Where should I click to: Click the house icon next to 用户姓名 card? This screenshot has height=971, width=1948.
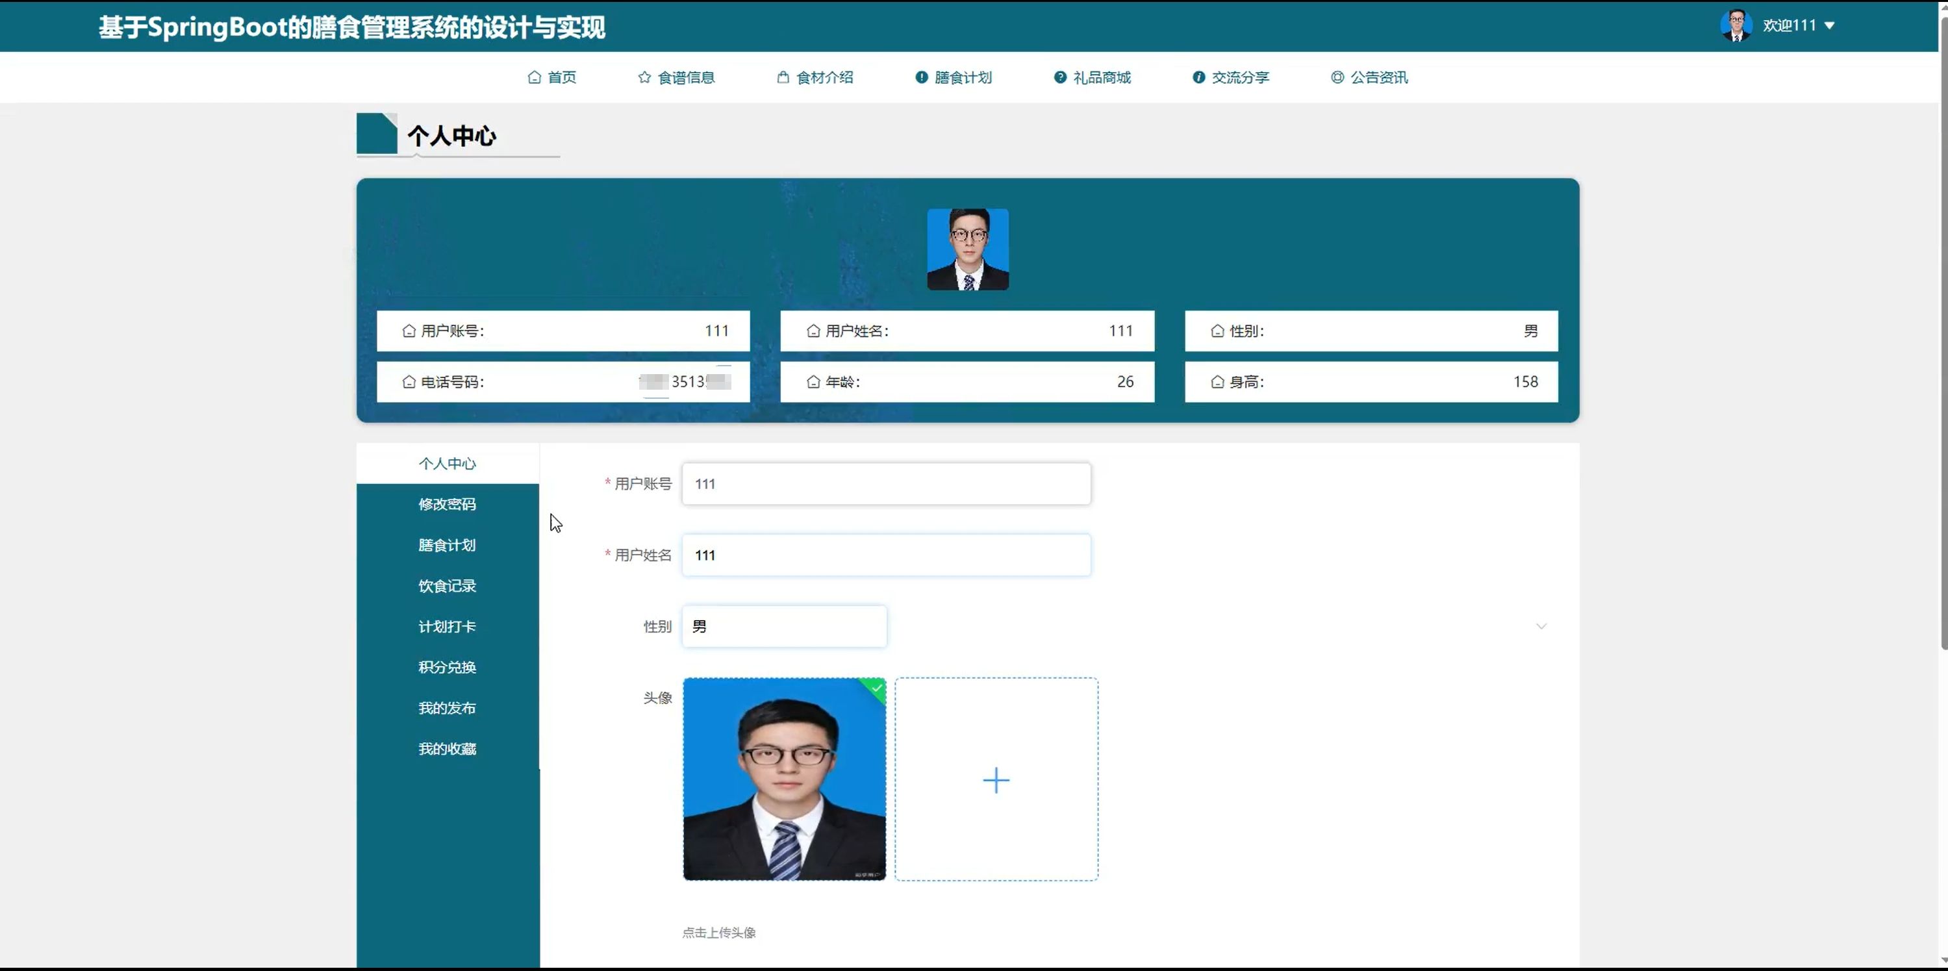coord(814,331)
